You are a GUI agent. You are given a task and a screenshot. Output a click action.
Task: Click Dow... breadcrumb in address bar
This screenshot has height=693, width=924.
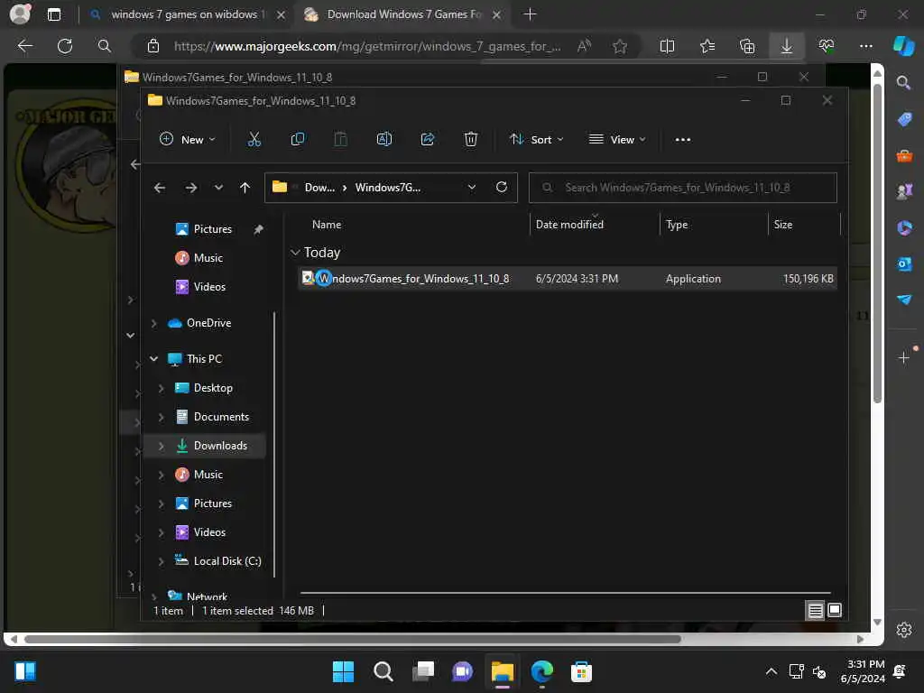point(319,188)
